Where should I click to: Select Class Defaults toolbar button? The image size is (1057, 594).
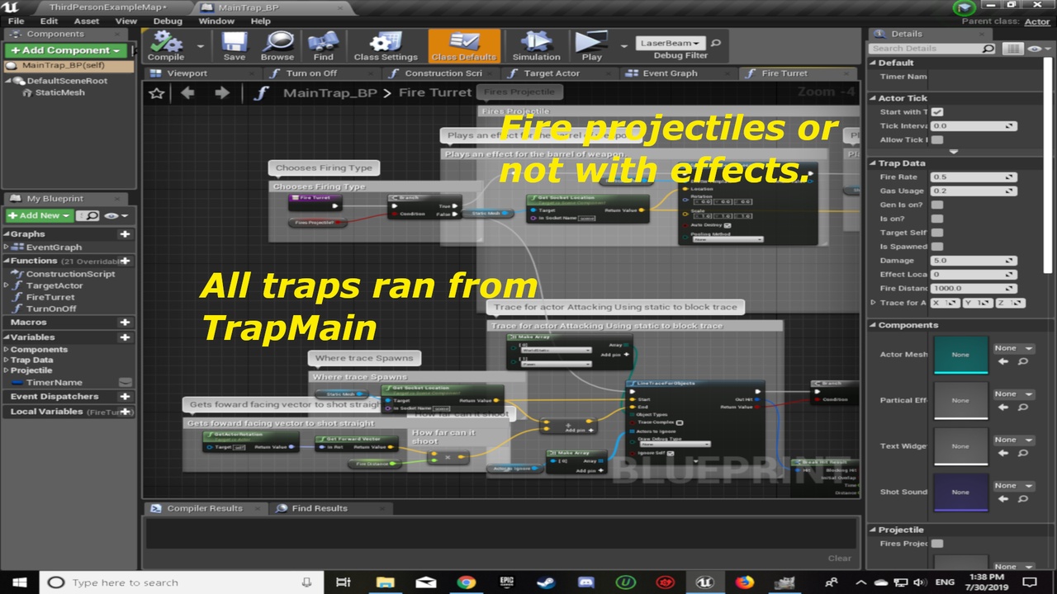[464, 46]
